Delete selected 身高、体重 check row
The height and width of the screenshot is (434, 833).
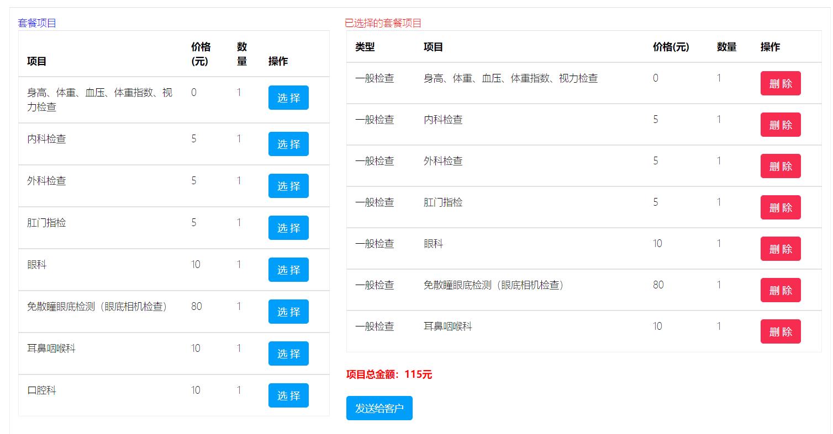click(780, 83)
